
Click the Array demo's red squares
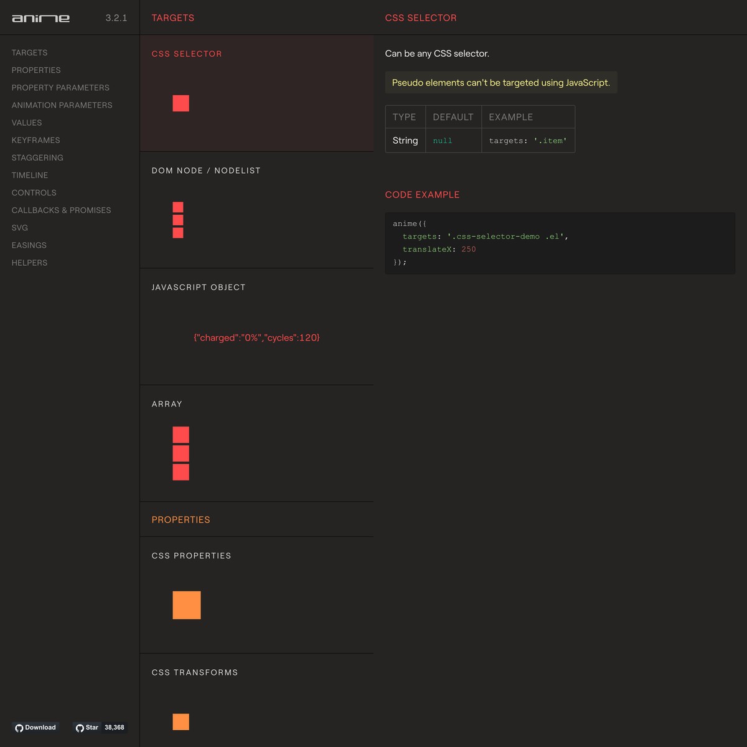[181, 453]
